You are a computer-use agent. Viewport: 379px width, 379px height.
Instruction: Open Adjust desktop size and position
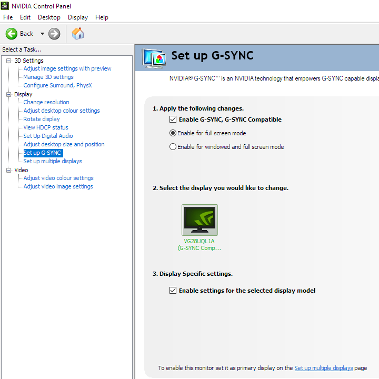[64, 144]
